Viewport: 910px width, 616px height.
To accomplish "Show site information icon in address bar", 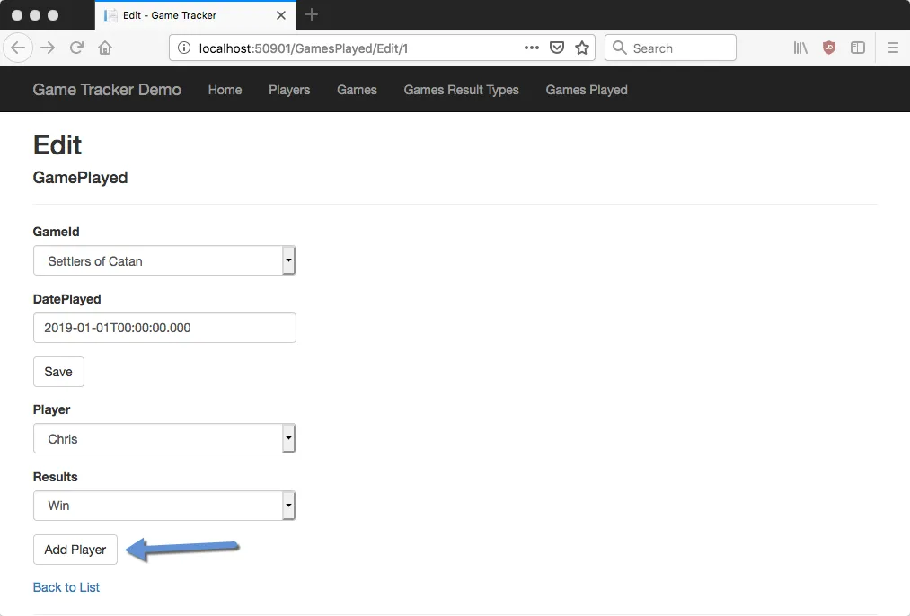I will tap(184, 48).
